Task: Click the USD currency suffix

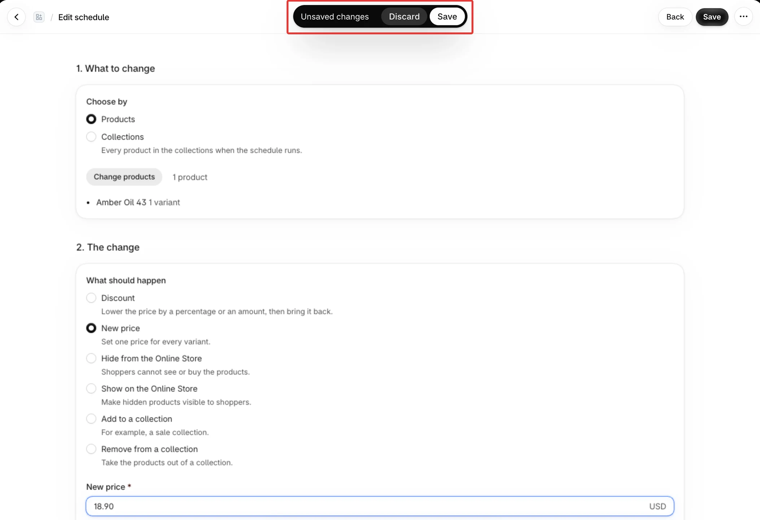Action: [658, 506]
